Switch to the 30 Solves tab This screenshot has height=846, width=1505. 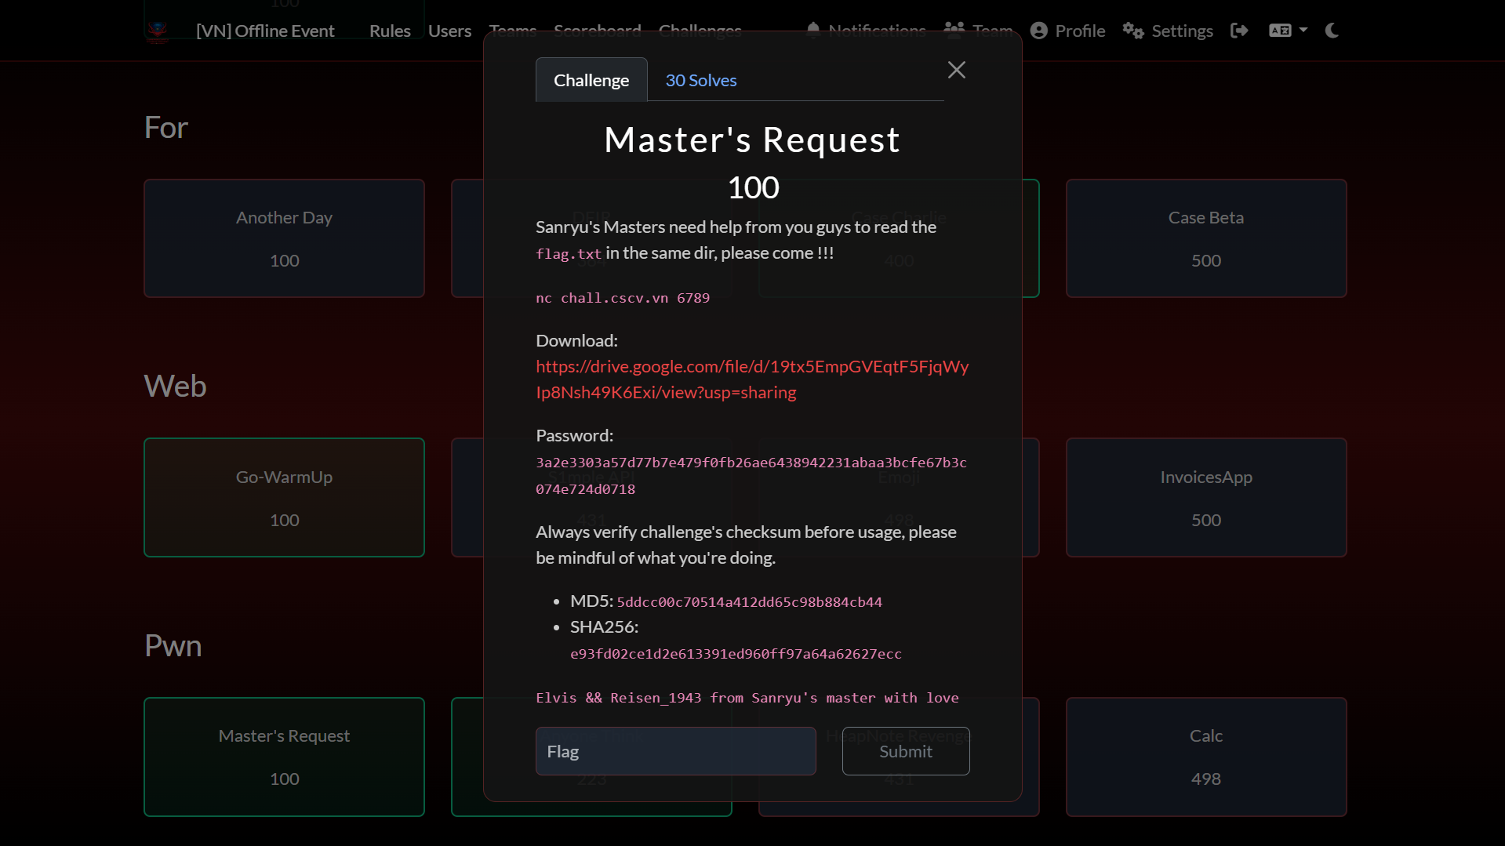(x=700, y=80)
